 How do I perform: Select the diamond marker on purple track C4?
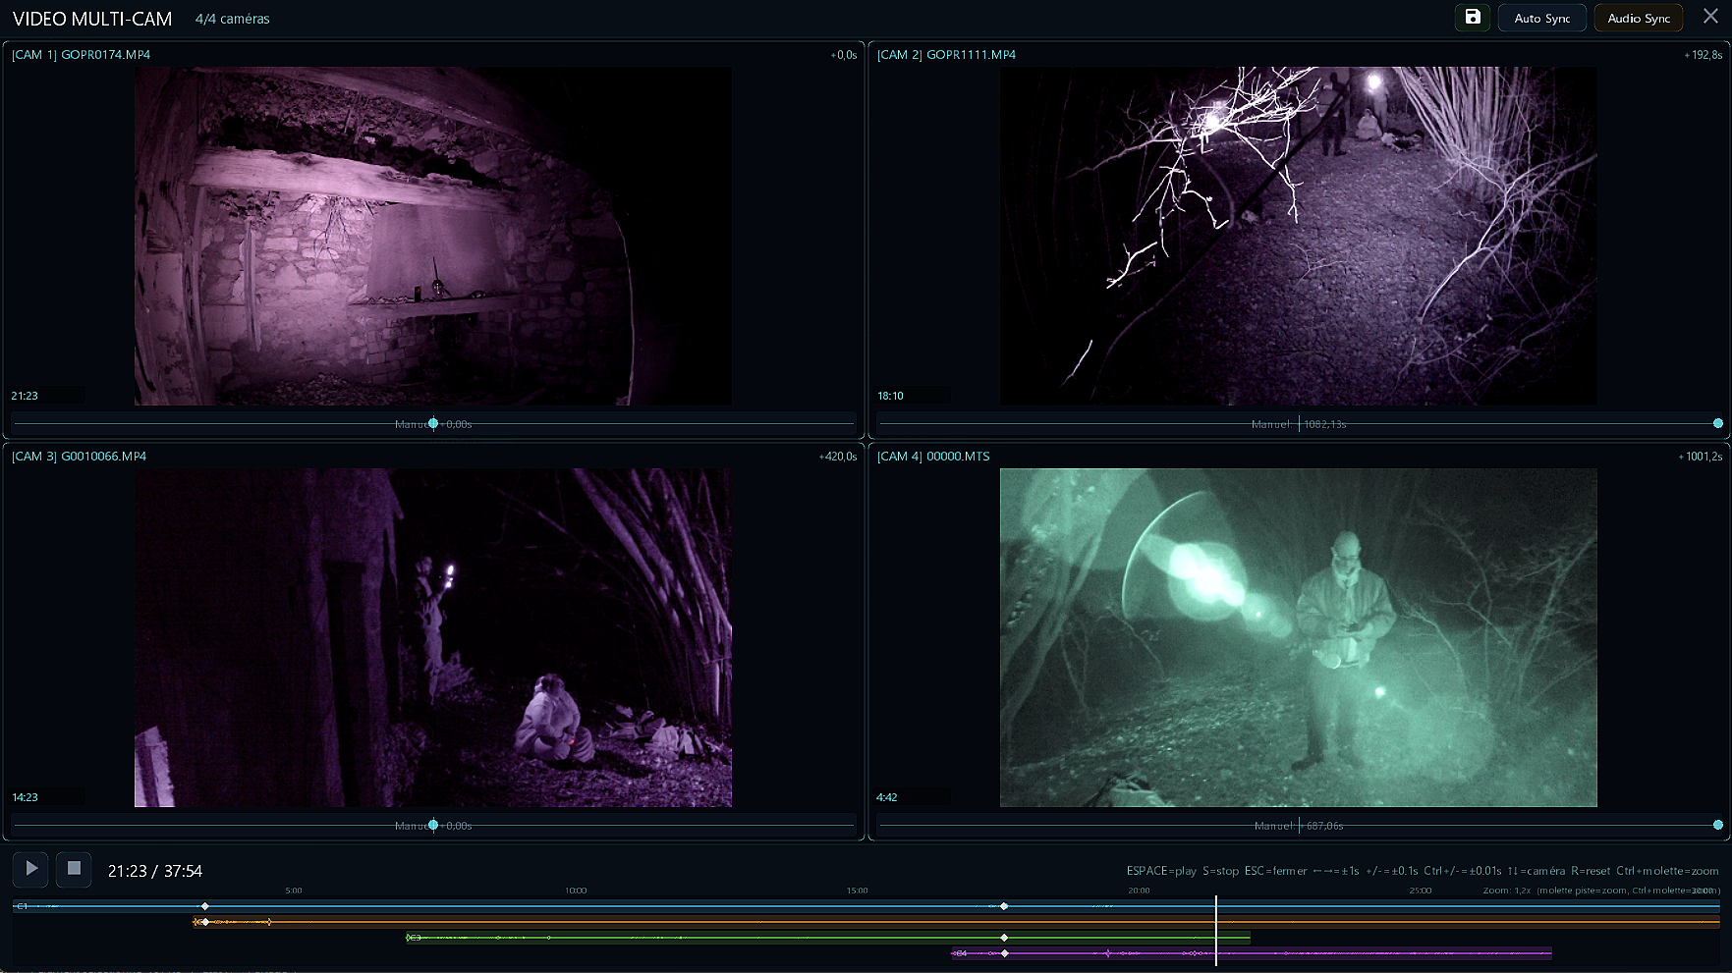(1003, 952)
